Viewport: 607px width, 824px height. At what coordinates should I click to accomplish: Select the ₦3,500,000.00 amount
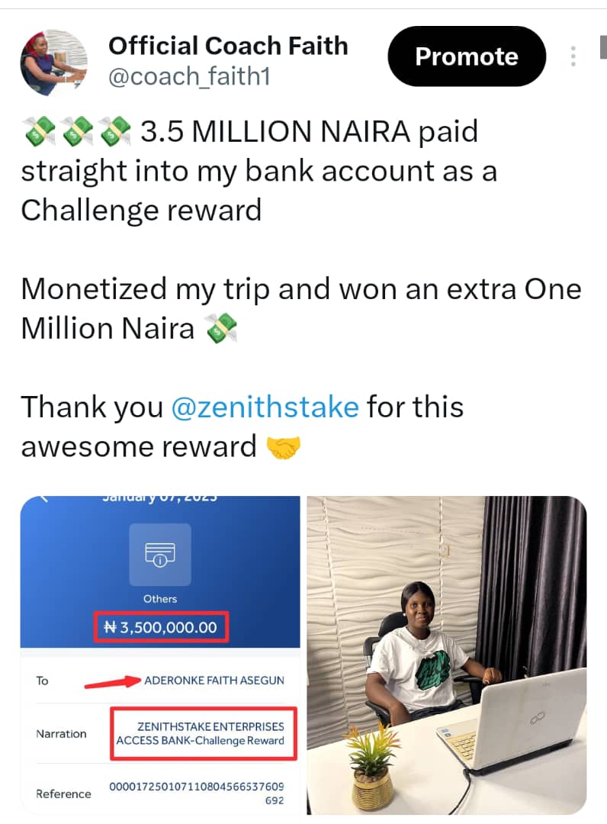[x=160, y=628]
